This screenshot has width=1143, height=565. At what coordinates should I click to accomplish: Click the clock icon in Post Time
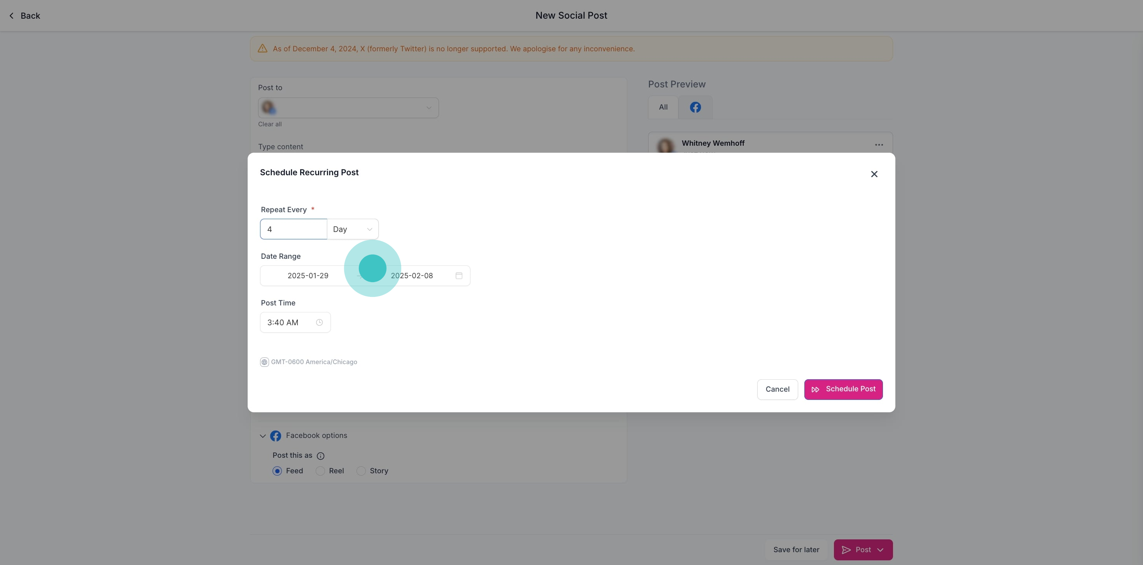tap(319, 323)
